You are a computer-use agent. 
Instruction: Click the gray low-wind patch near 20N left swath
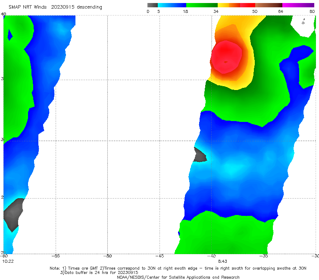[14, 215]
